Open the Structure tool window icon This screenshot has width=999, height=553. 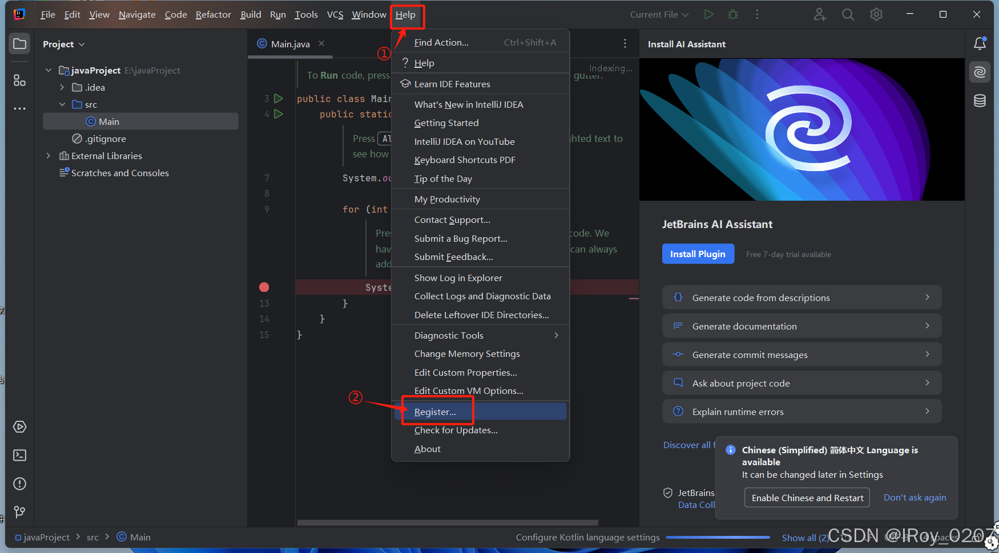click(x=19, y=80)
